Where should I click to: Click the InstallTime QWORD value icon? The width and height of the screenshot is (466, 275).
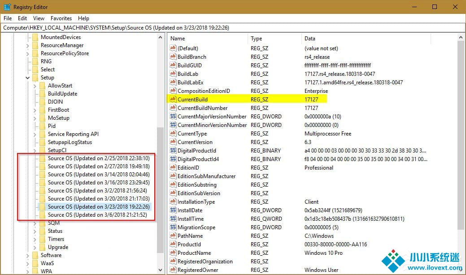173,218
